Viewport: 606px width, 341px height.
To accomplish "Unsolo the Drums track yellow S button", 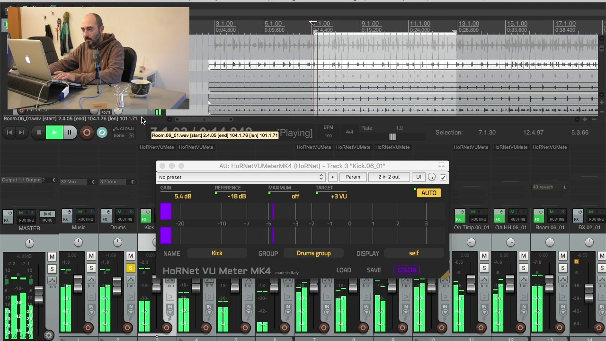I will coord(130,268).
